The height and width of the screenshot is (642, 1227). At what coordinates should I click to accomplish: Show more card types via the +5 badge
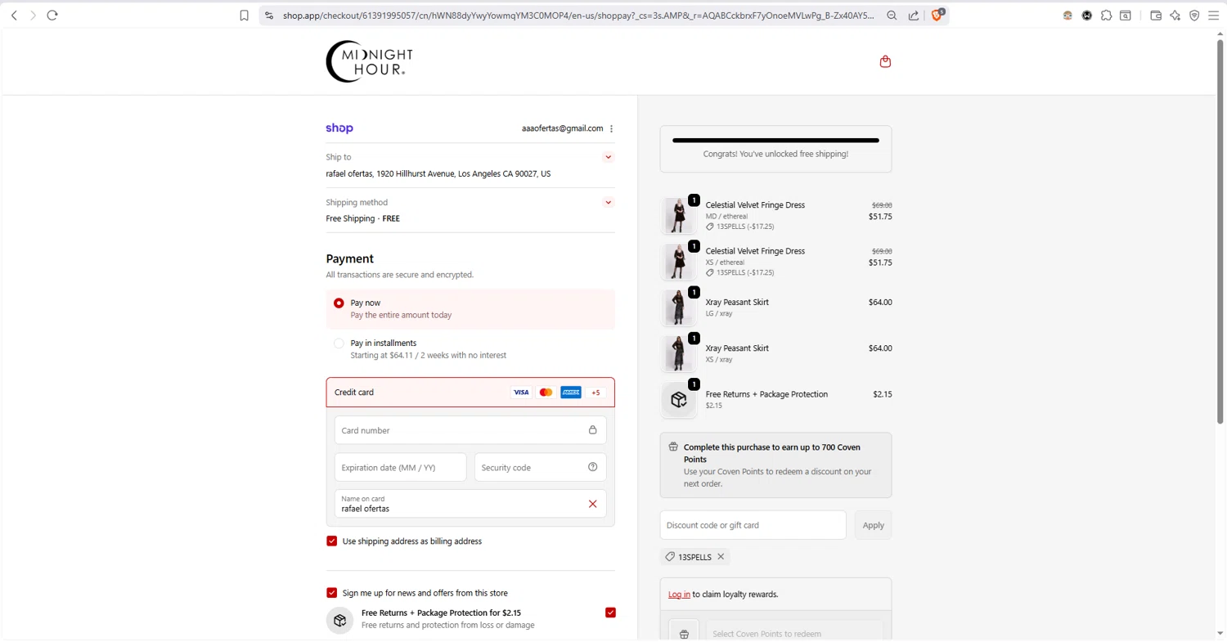tap(596, 393)
